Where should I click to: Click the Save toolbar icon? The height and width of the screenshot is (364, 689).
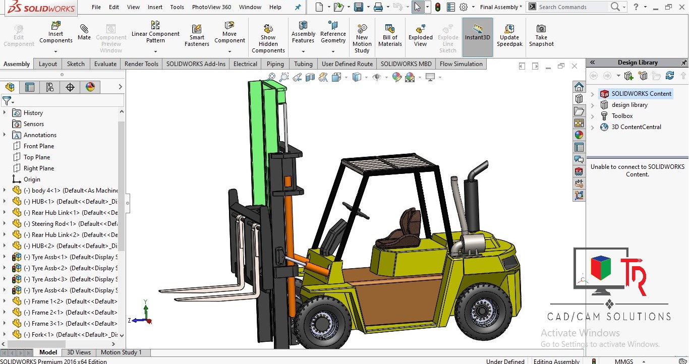point(359,7)
